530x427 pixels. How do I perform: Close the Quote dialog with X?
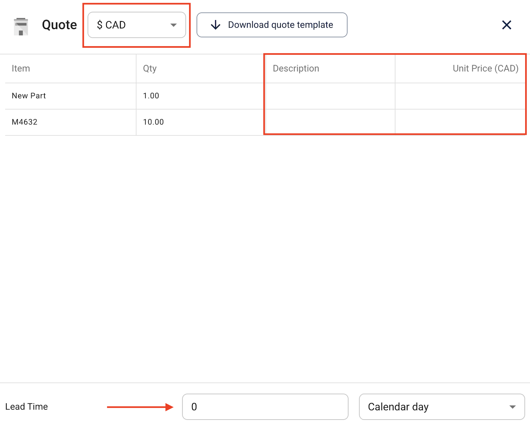point(506,25)
